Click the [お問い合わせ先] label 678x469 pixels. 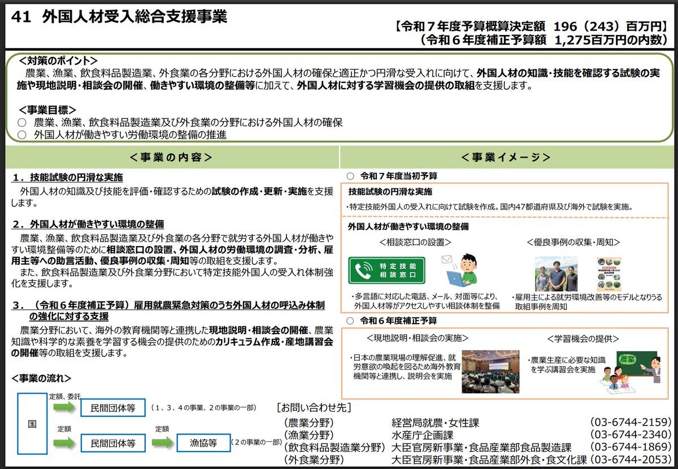point(314,407)
